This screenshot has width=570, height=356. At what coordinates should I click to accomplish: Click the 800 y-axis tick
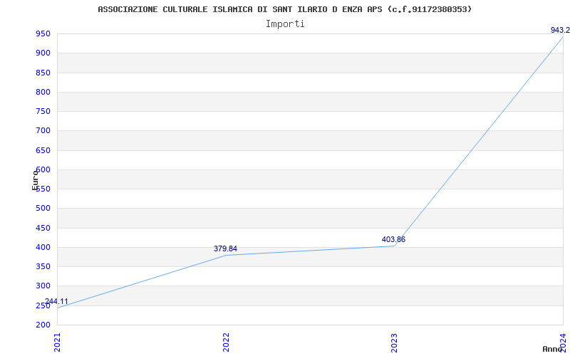coord(43,92)
